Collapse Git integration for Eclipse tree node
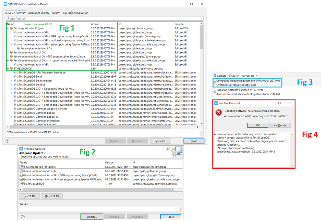The height and width of the screenshot is (221, 324). pos(8,28)
